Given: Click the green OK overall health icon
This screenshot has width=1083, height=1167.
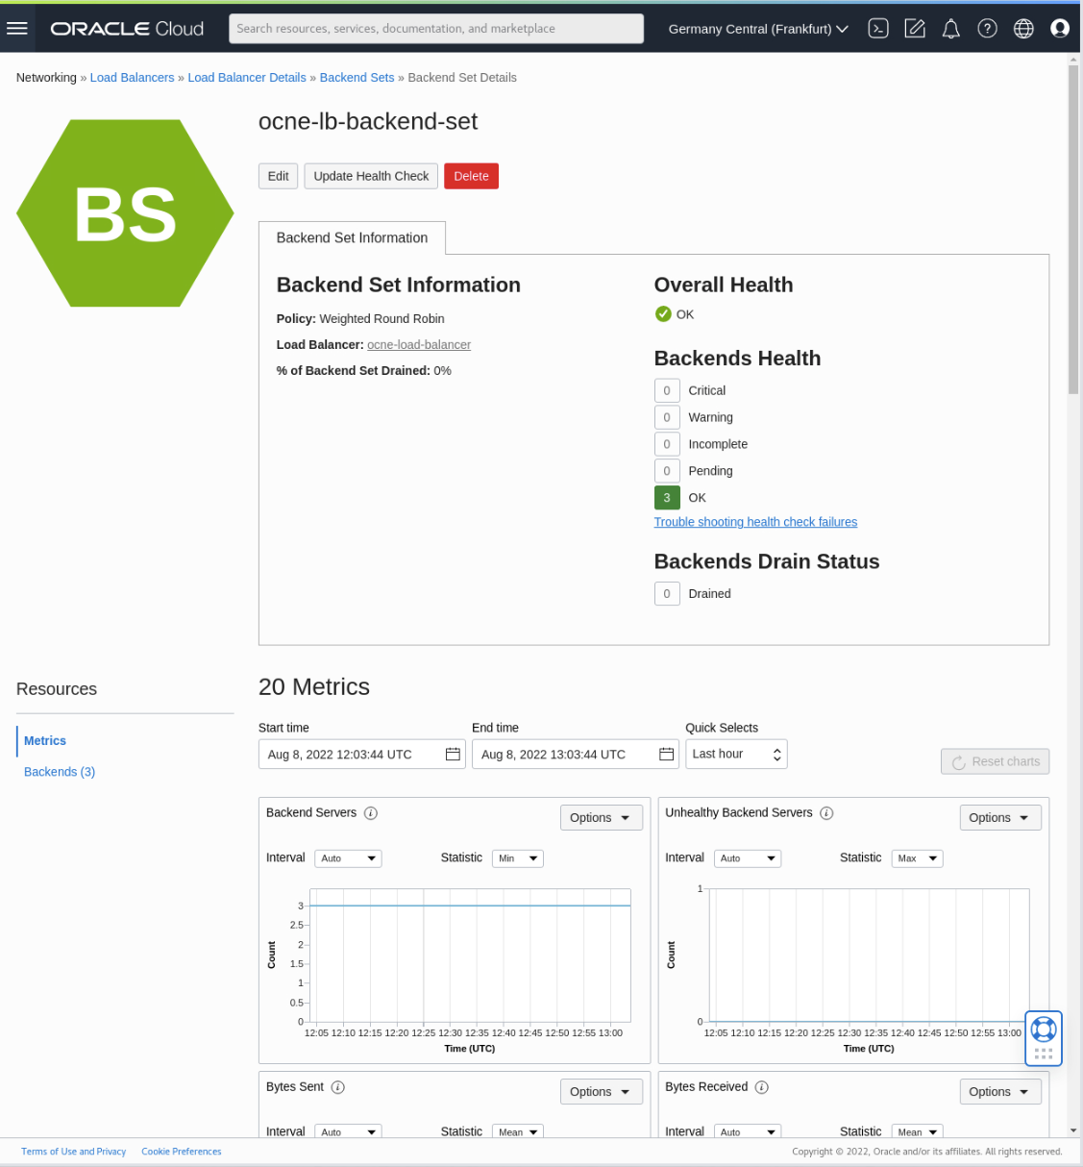Looking at the screenshot, I should pyautogui.click(x=663, y=314).
